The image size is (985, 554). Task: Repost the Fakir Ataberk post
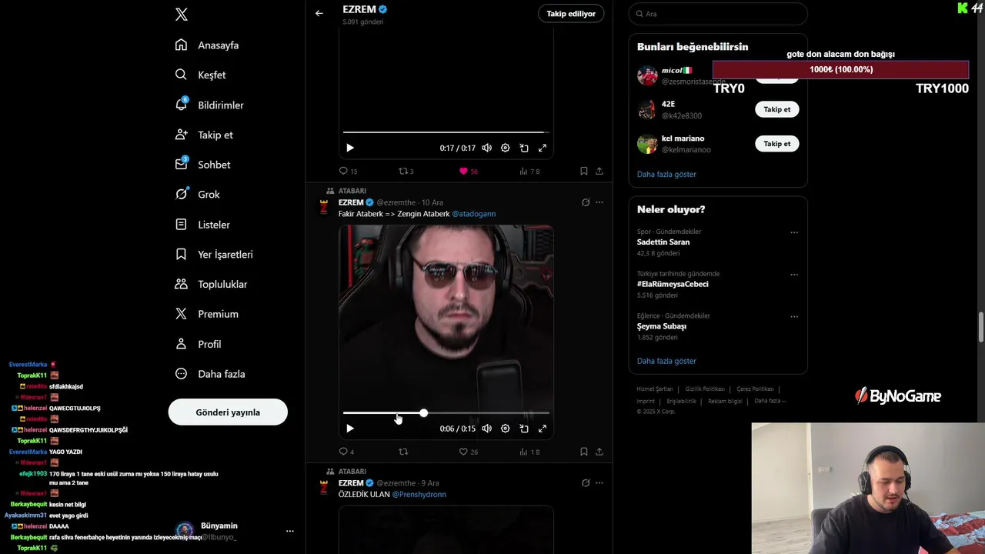[403, 452]
